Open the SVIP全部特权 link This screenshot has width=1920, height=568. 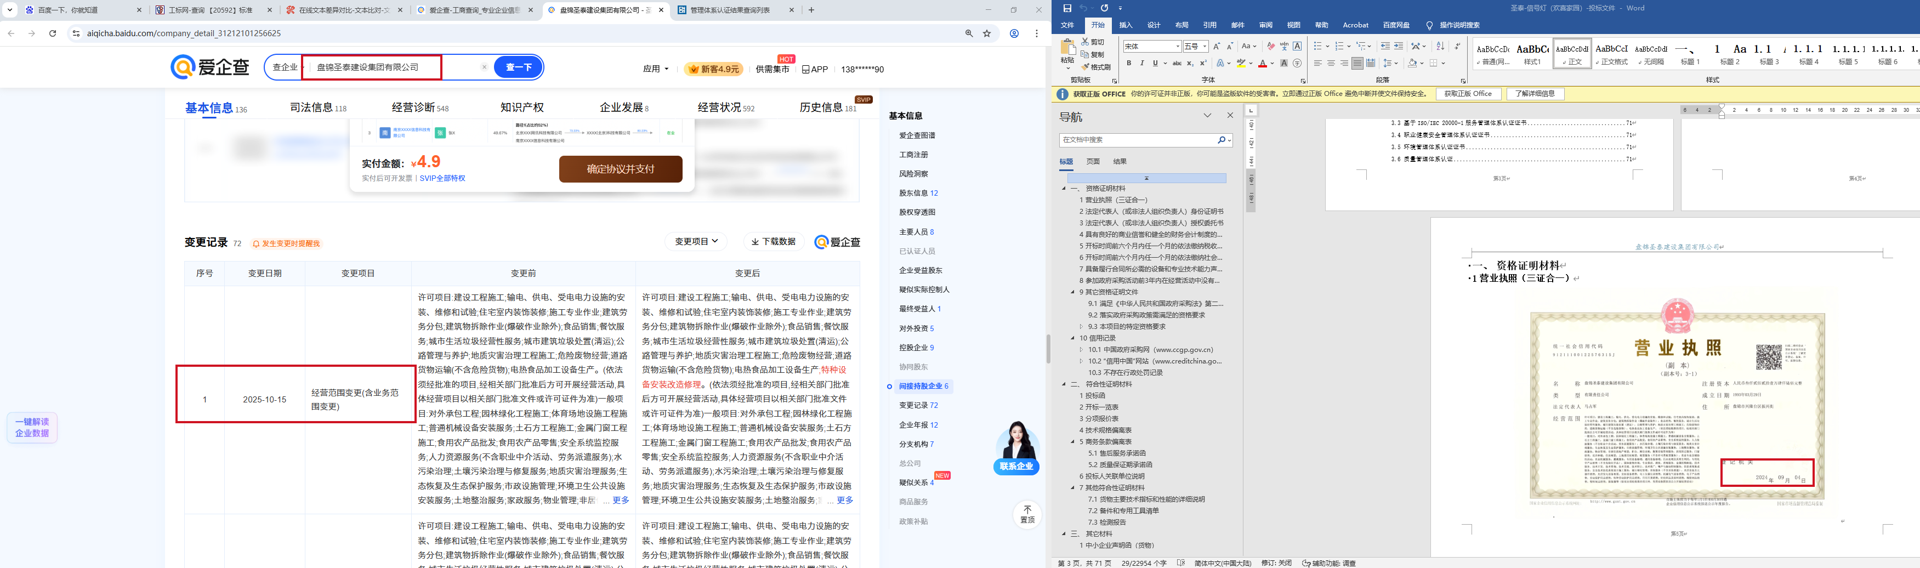pos(442,178)
